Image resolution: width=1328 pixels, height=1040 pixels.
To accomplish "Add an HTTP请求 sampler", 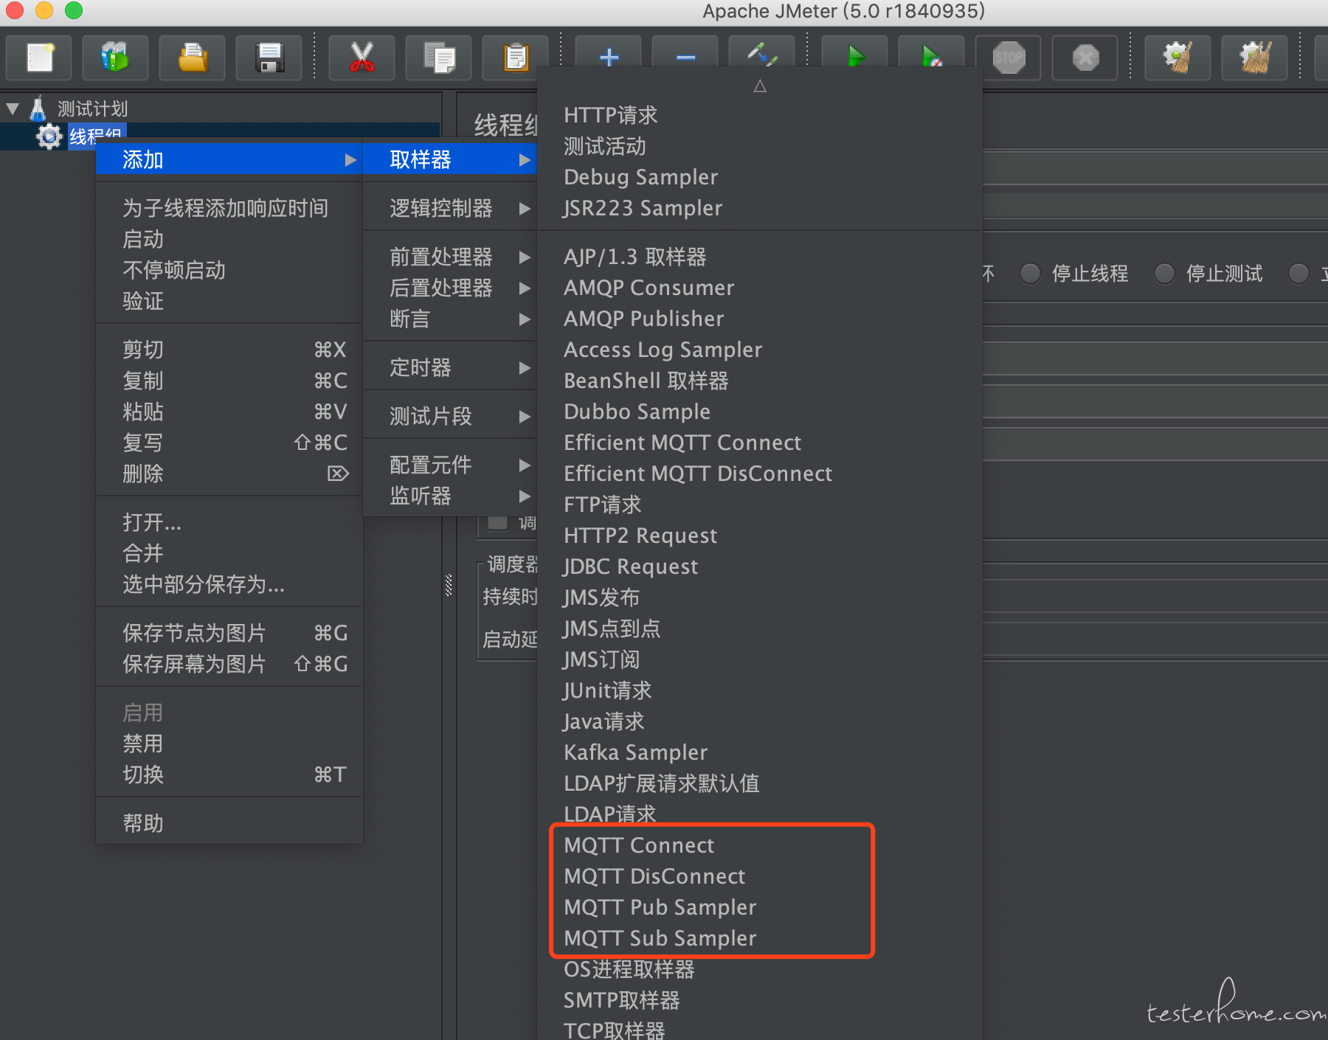I will 760,115.
